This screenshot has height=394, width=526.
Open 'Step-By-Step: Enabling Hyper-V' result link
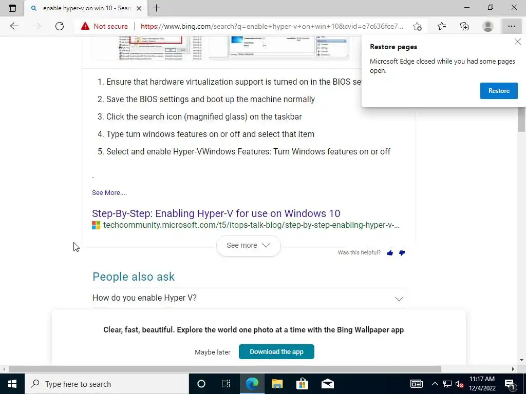coord(216,213)
